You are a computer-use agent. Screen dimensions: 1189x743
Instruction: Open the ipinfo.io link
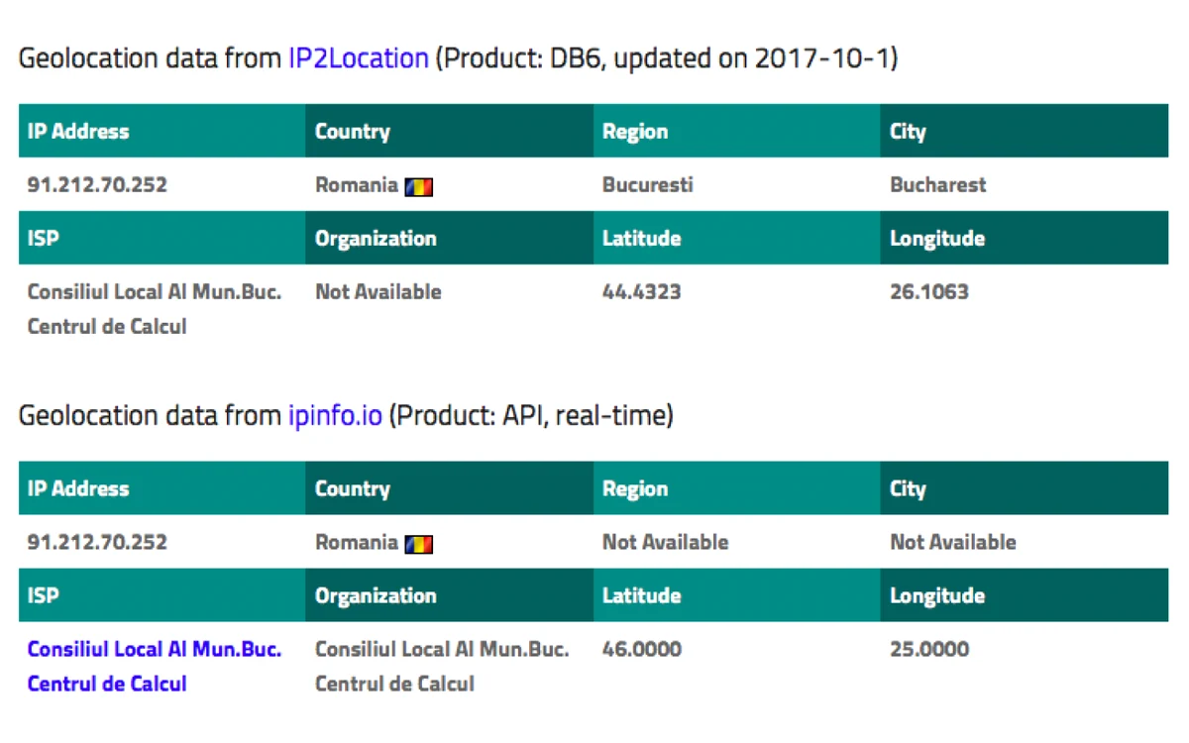335,416
